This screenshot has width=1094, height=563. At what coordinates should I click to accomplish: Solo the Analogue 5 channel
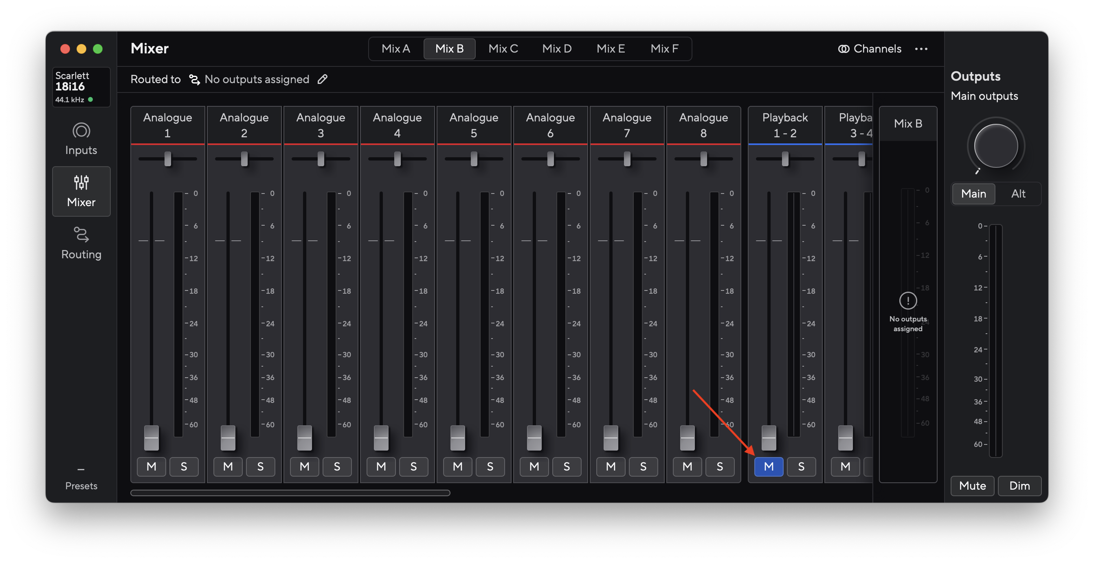coord(490,466)
